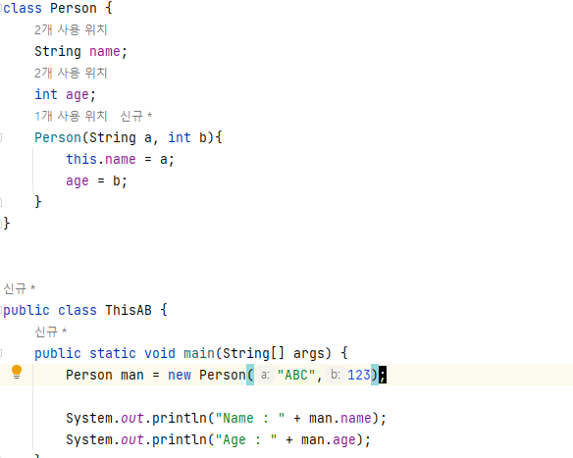Screen dimensions: 573x458
Task: Click the class name 'ThisAB'
Action: (x=129, y=310)
